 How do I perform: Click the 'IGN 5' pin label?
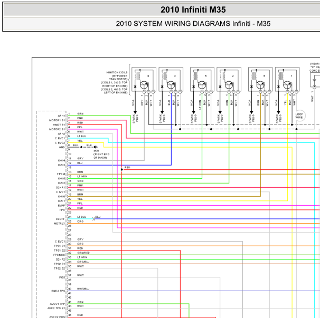coord(61,179)
